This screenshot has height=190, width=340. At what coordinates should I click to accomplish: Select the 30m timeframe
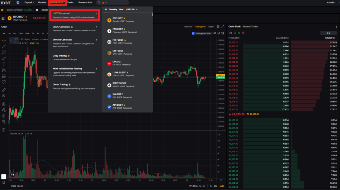click(27, 33)
